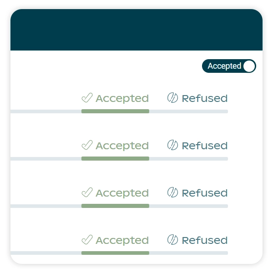Viewport: 273px width, 273px height.
Task: Click the checkmark icon in the first row
Action: coord(87,98)
